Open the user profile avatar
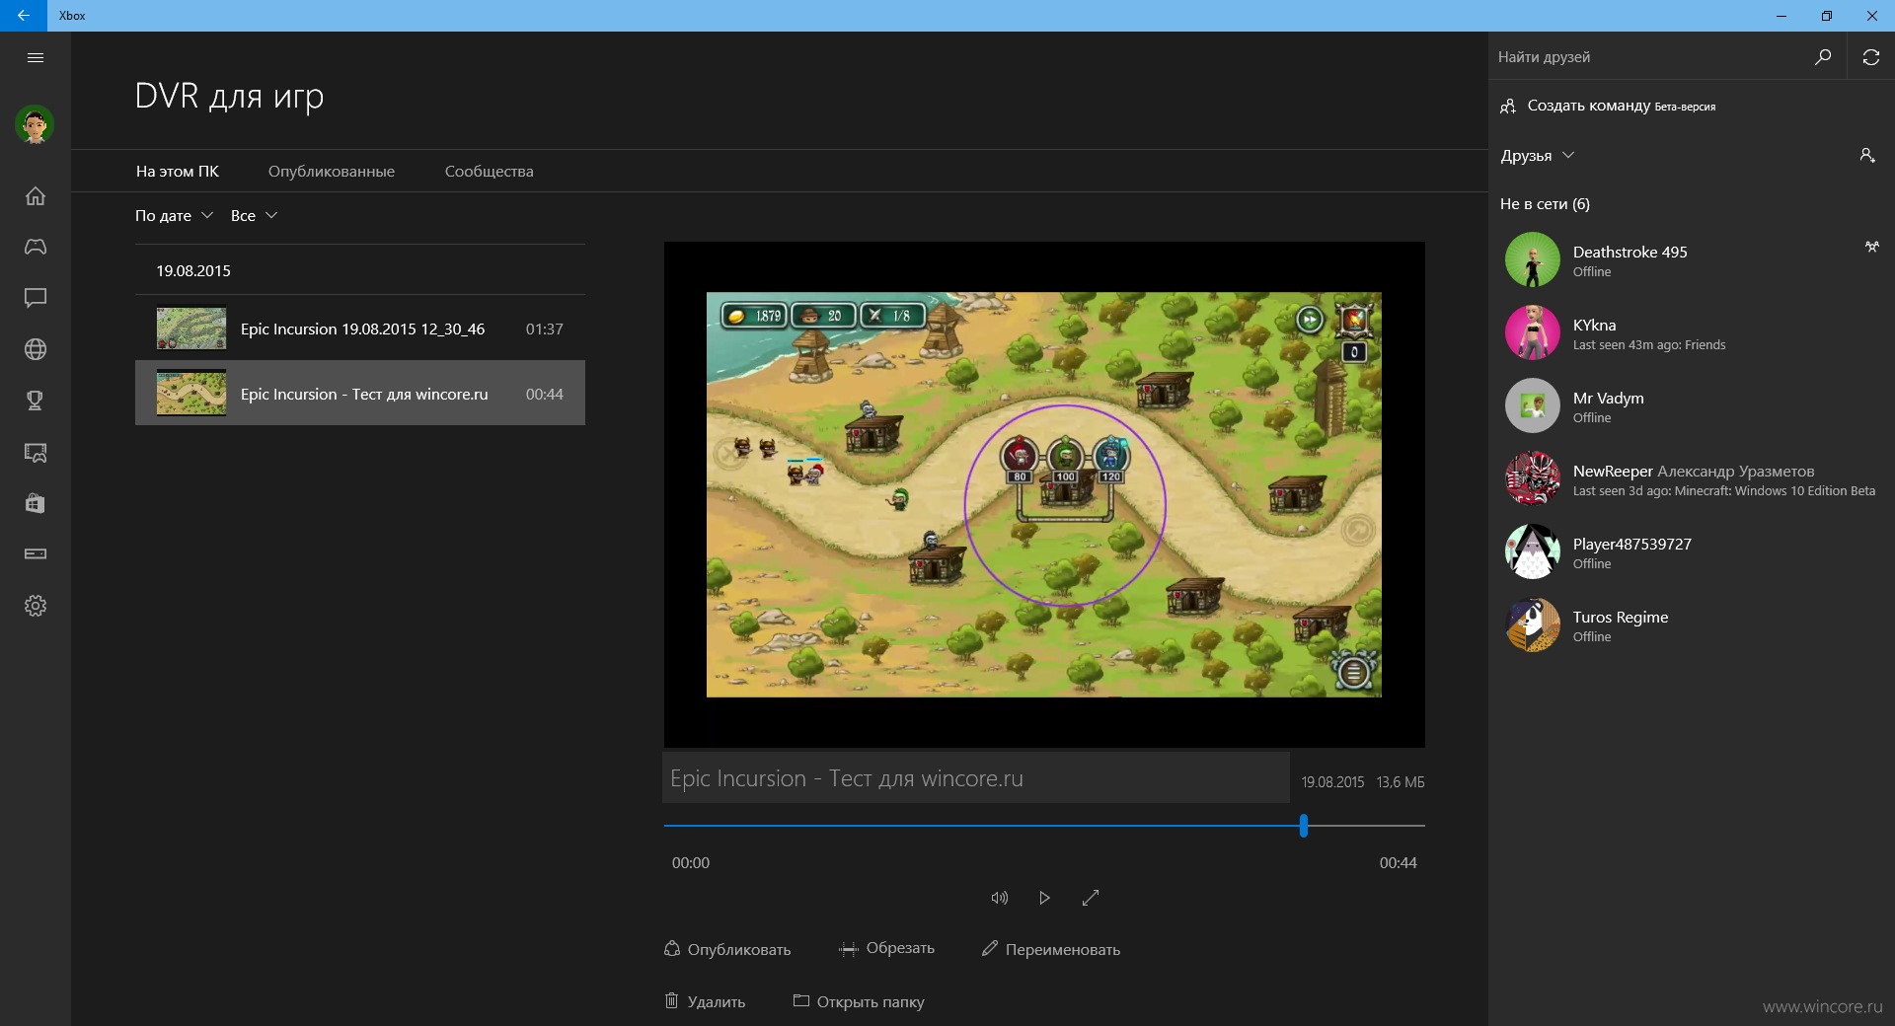1895x1026 pixels. (x=35, y=124)
